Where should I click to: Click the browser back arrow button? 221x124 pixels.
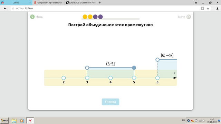[5, 8]
